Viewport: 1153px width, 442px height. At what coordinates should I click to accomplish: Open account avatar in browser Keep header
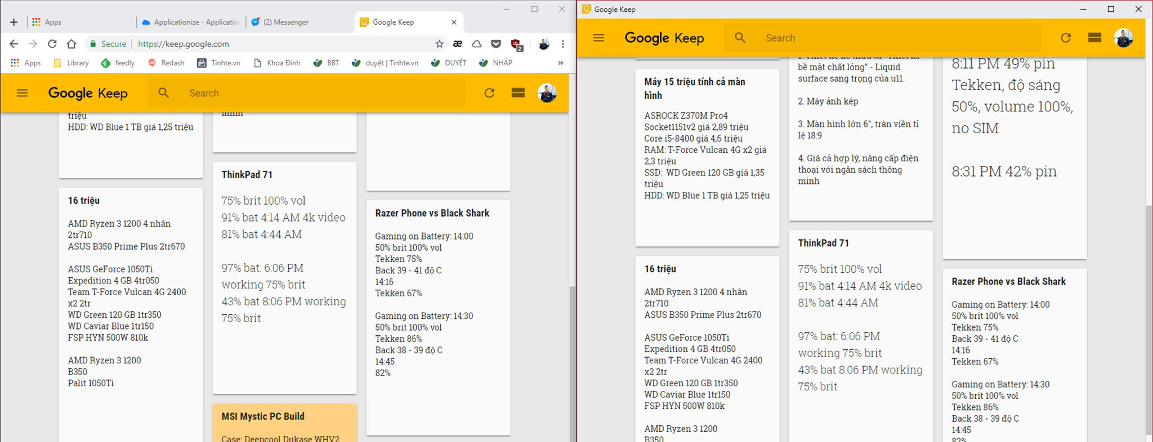(x=547, y=93)
